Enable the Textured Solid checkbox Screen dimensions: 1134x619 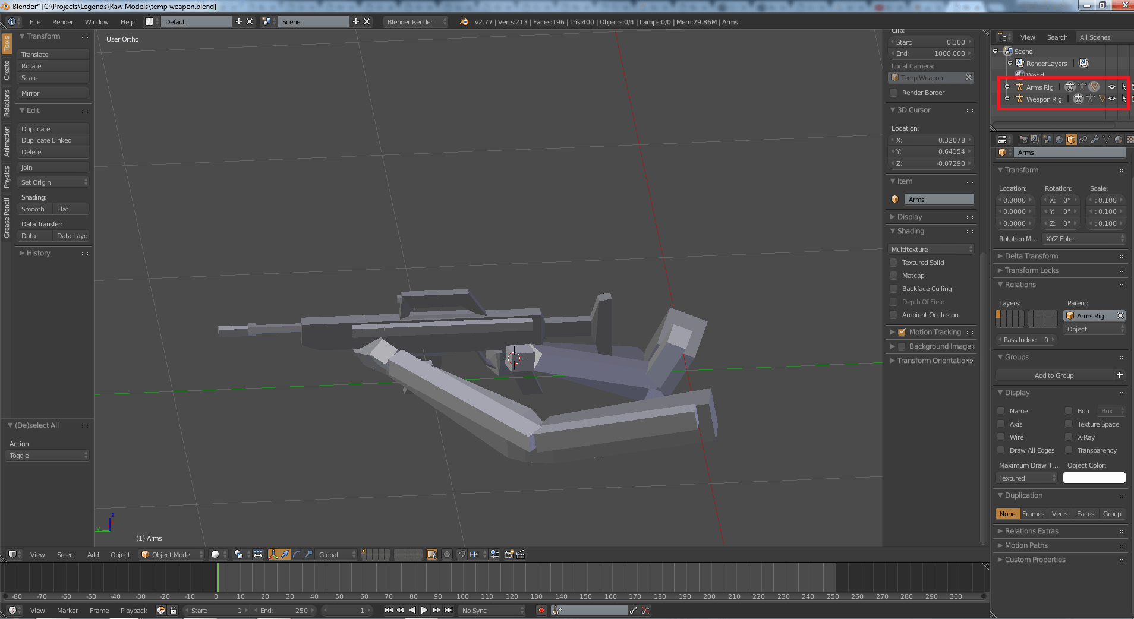tap(894, 262)
